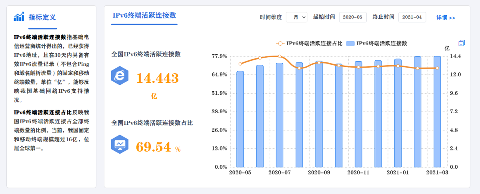Screen dimensions: 480x194
Task: Select the blue bar for 2021-03
Action: [437, 112]
